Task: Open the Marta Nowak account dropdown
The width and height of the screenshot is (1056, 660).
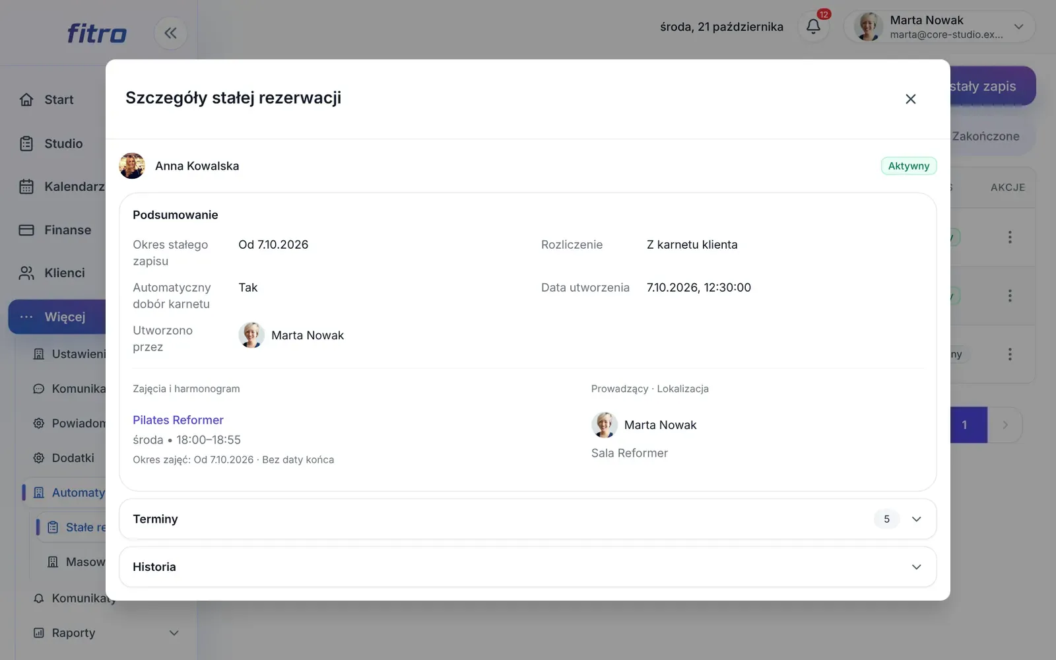Action: pos(939,27)
